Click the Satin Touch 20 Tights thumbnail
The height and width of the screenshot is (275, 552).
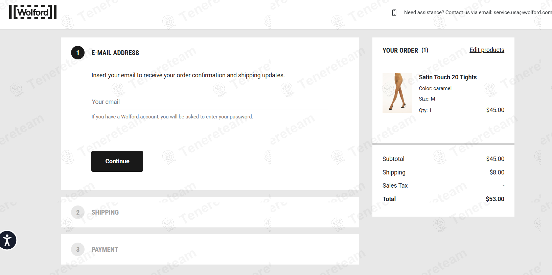397,93
